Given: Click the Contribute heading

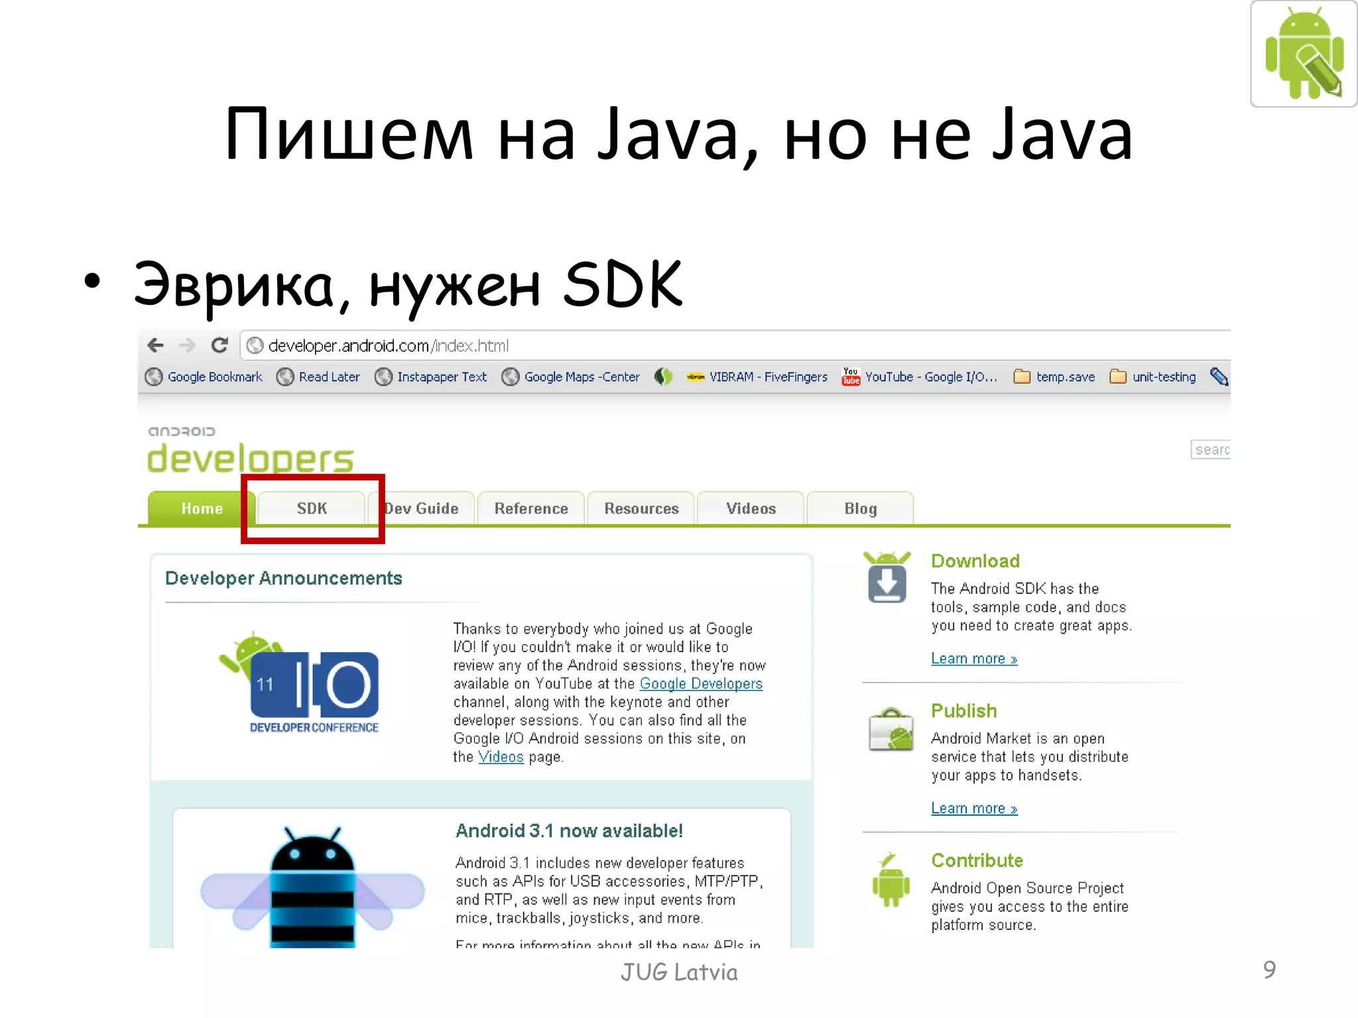Looking at the screenshot, I should coord(977,861).
